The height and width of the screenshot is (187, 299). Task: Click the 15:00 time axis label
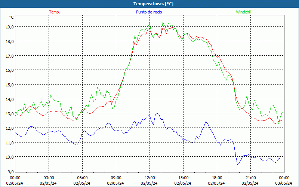tap(183, 178)
